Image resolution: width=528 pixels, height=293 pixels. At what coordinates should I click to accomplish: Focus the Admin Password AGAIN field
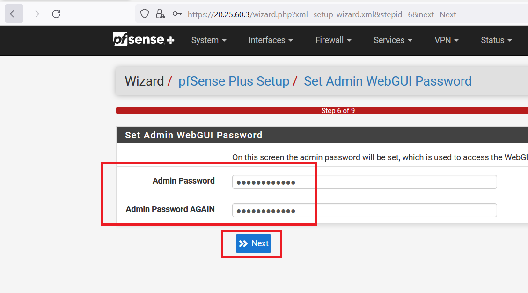(364, 210)
